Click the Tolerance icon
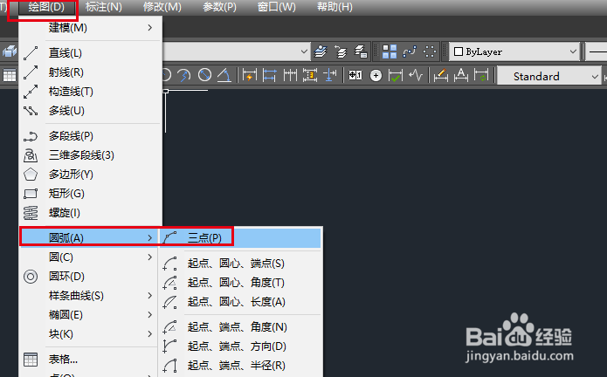The width and height of the screenshot is (607, 377). pyautogui.click(x=355, y=75)
